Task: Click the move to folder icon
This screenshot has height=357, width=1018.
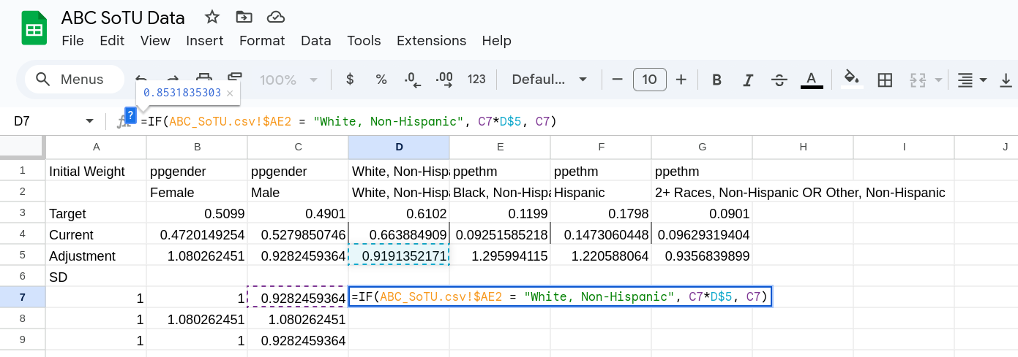Action: (x=244, y=18)
